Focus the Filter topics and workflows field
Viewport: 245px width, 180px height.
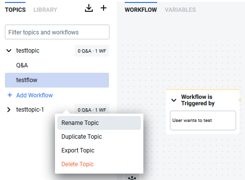click(x=57, y=32)
